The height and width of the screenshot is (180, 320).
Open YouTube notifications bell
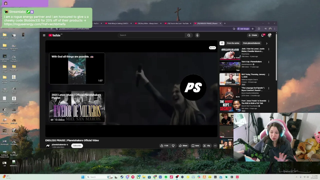(x=262, y=35)
